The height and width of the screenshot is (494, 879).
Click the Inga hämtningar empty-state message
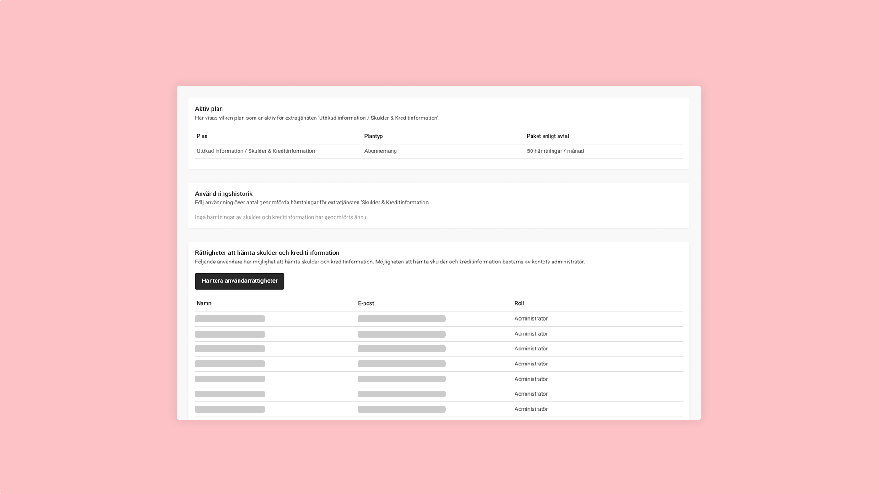[281, 217]
